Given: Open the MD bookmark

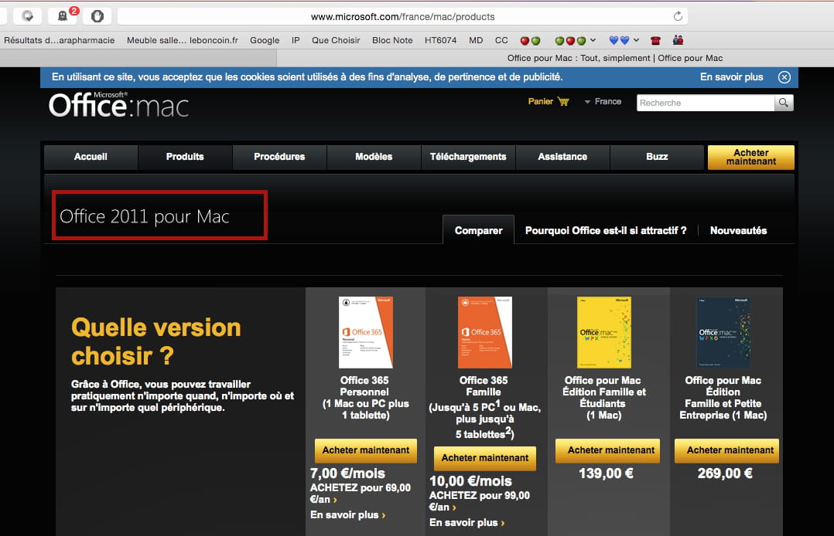Looking at the screenshot, I should (x=476, y=40).
